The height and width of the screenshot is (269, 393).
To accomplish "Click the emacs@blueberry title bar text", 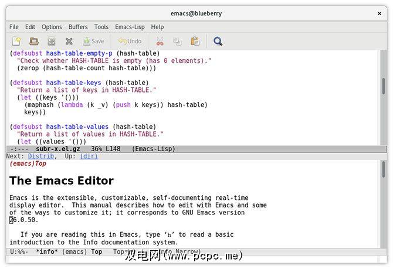I will 196,13.
